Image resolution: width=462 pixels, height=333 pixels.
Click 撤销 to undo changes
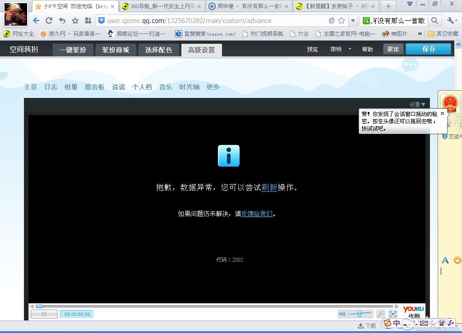click(336, 49)
